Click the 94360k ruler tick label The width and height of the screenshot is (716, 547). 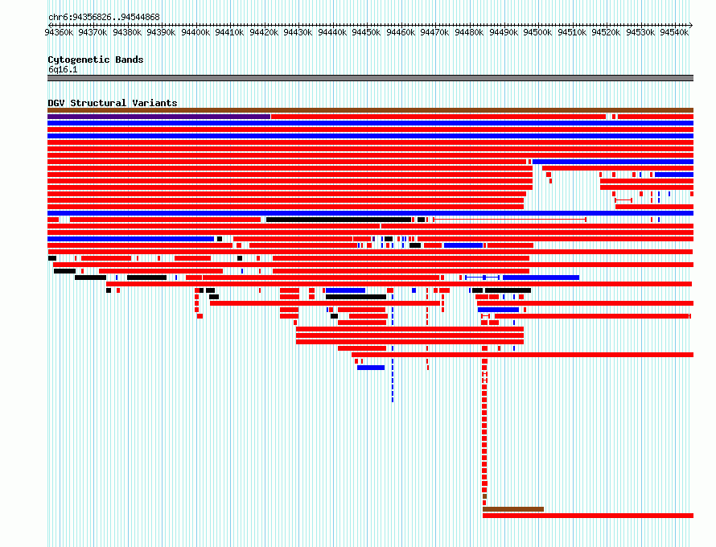pos(59,32)
